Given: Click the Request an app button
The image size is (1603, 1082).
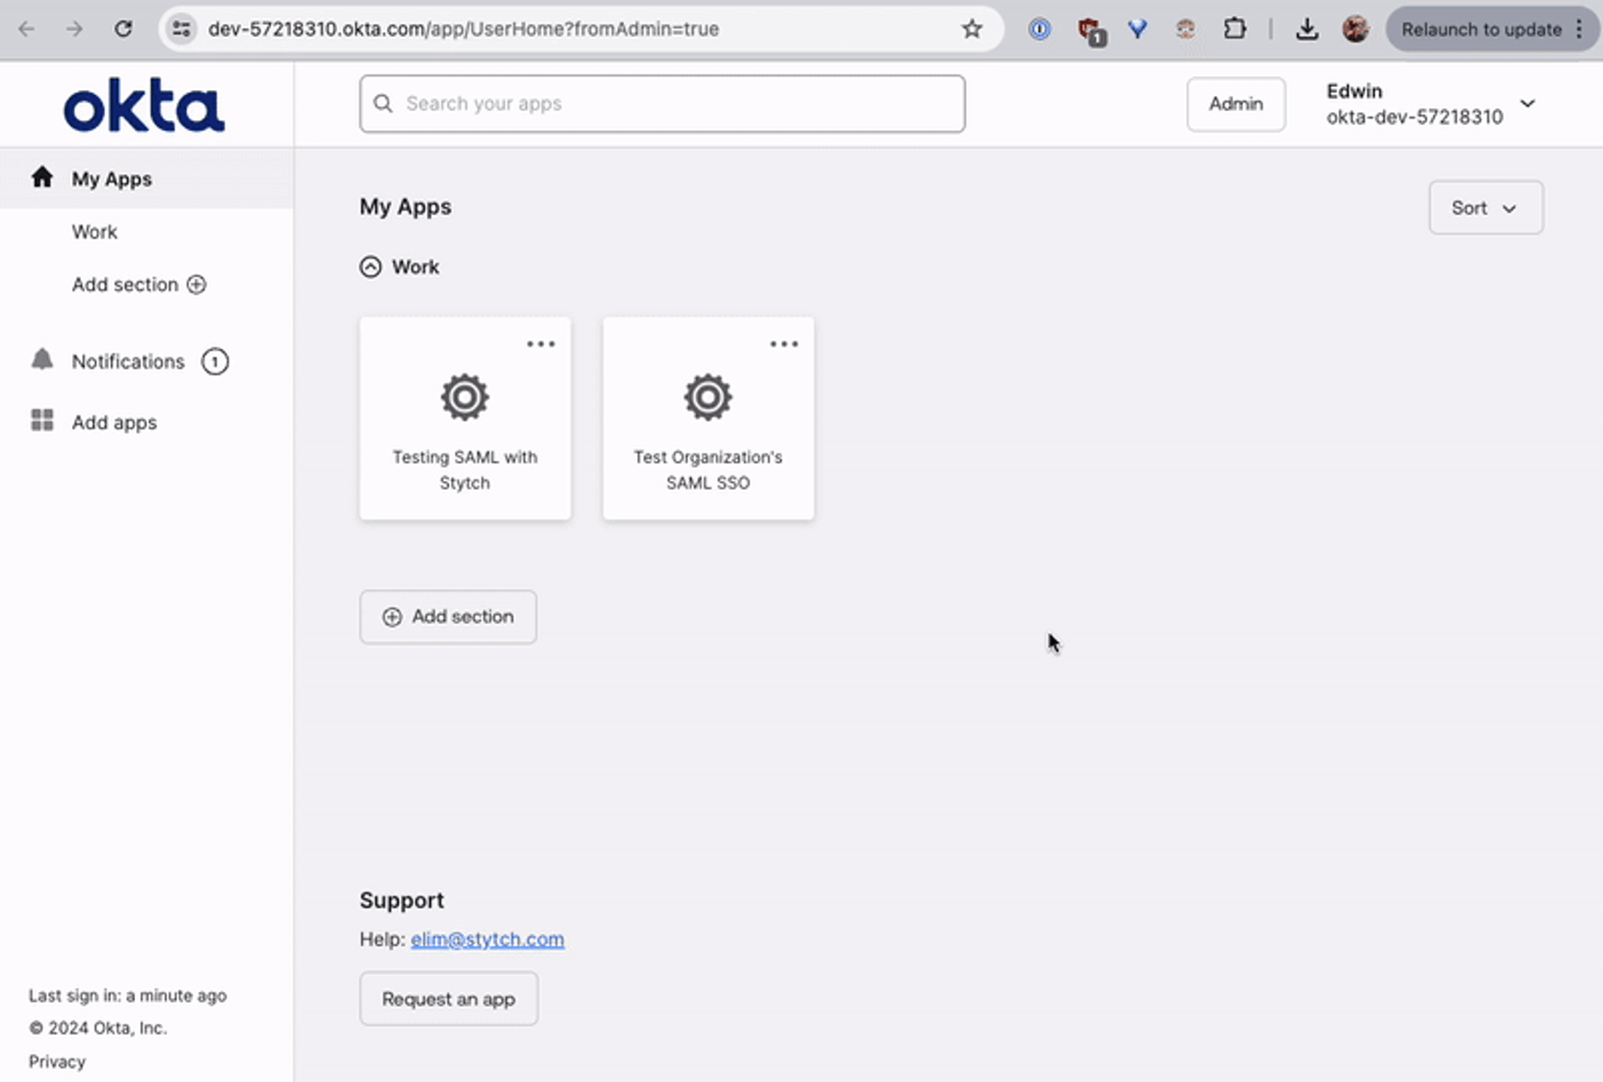Looking at the screenshot, I should (x=448, y=999).
